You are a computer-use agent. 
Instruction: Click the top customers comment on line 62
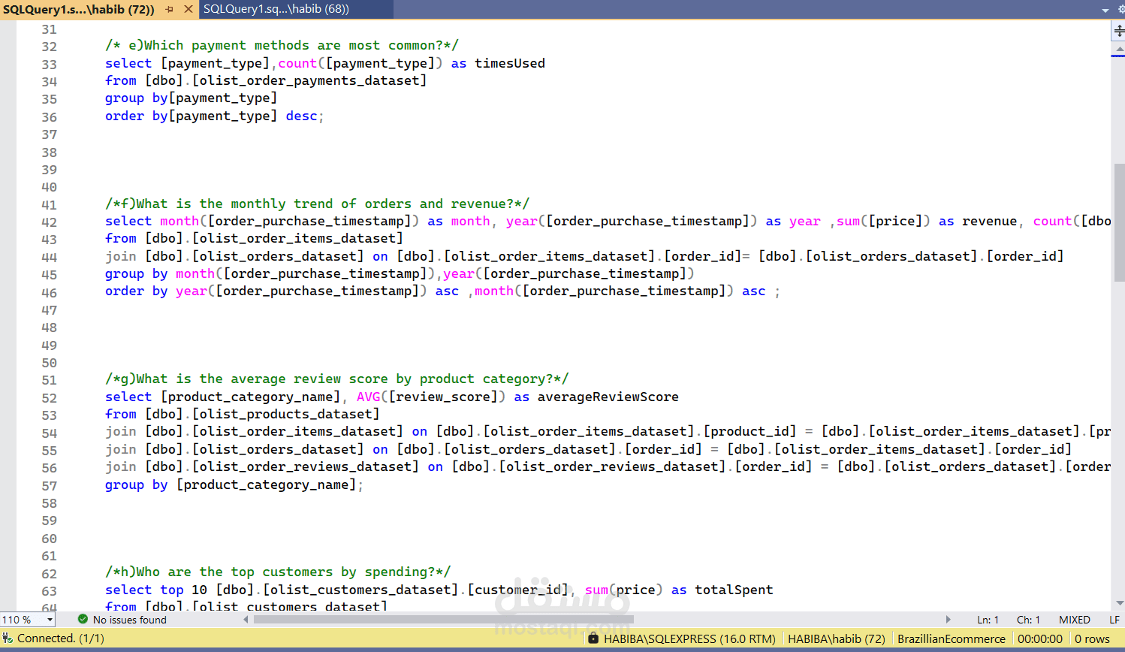point(278,572)
